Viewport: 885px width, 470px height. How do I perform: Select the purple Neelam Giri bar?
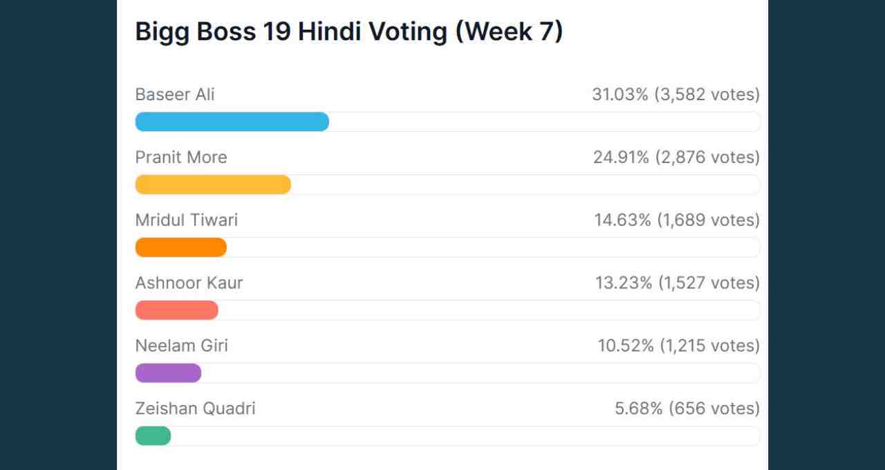pyautogui.click(x=169, y=373)
